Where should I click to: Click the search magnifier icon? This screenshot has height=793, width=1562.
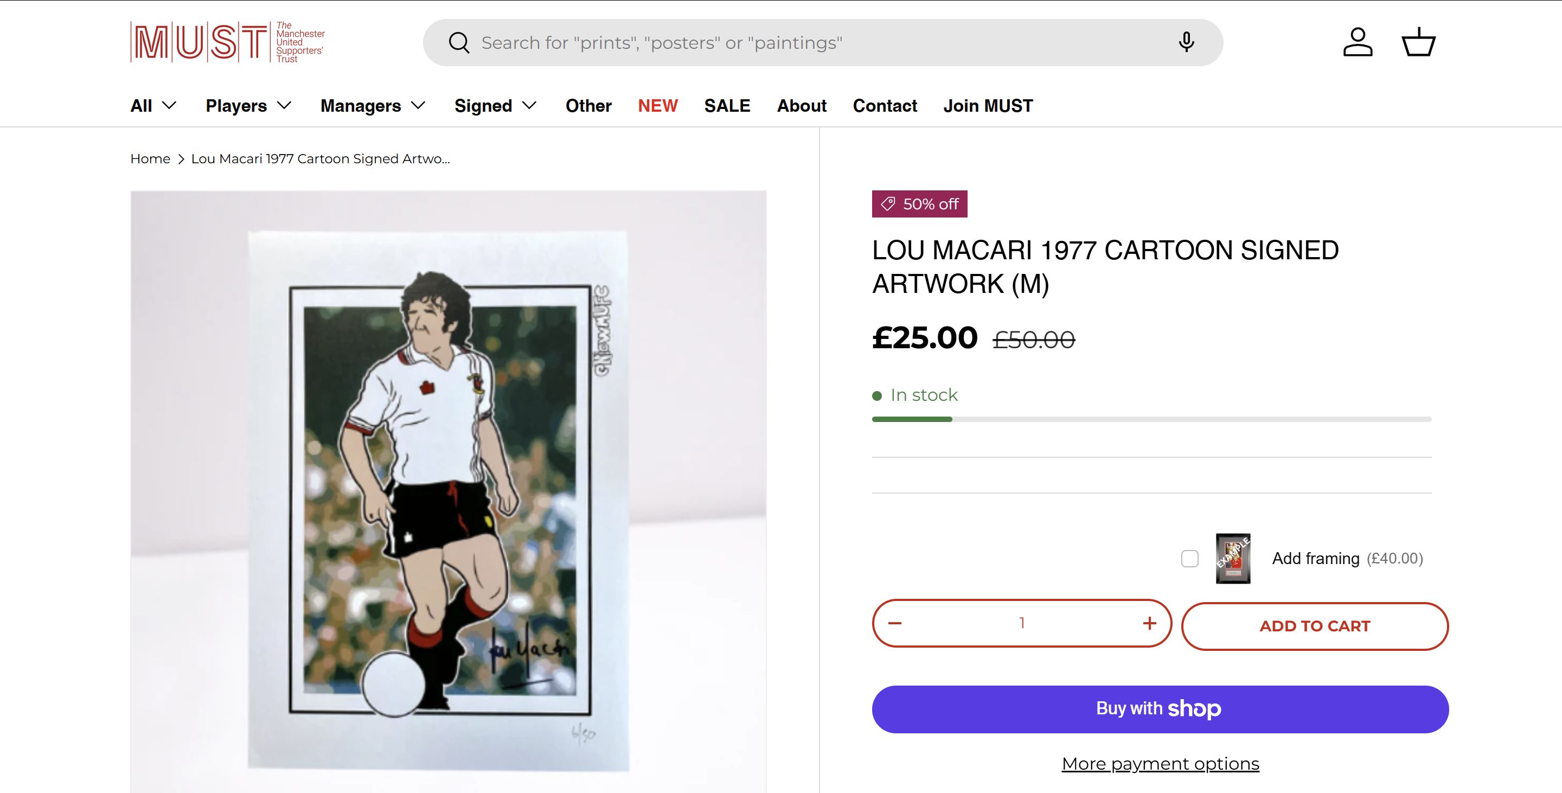pos(458,43)
